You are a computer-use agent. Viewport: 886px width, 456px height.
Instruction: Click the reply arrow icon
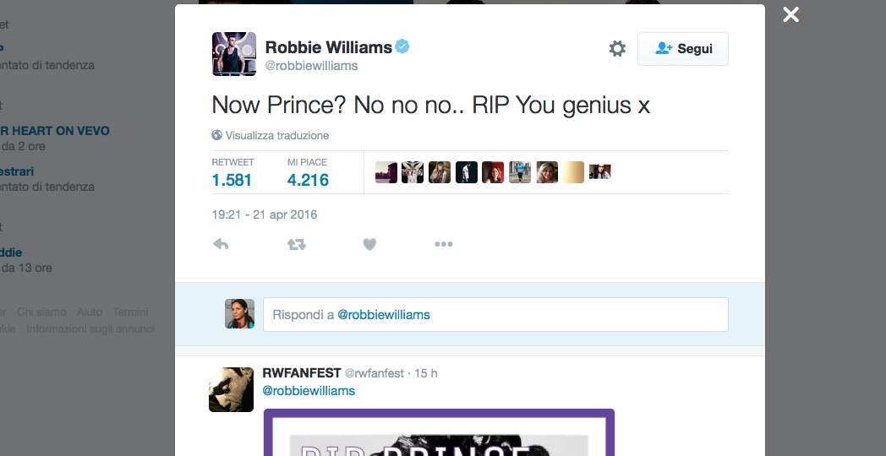221,244
